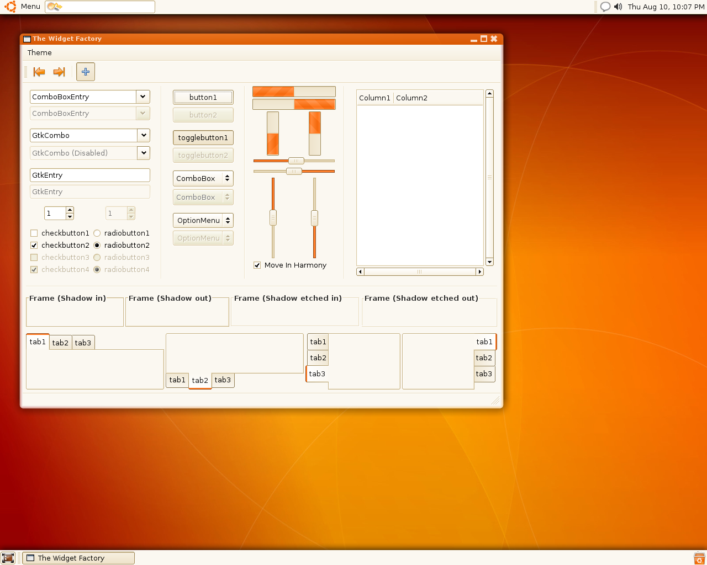Click the disabled OptionMenu dropdown

(203, 238)
